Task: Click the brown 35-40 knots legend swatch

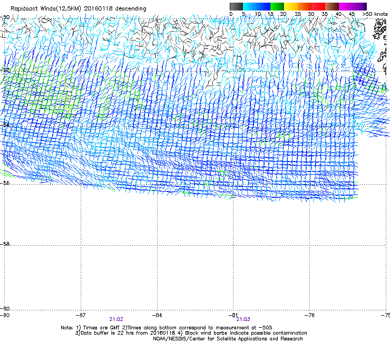Action: pyautogui.click(x=332, y=6)
